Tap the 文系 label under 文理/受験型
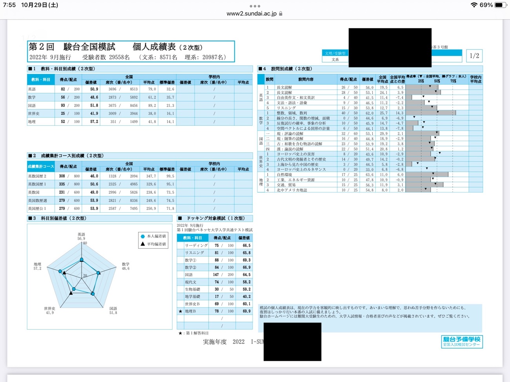Viewport: 510px width, 382px height. (335, 60)
